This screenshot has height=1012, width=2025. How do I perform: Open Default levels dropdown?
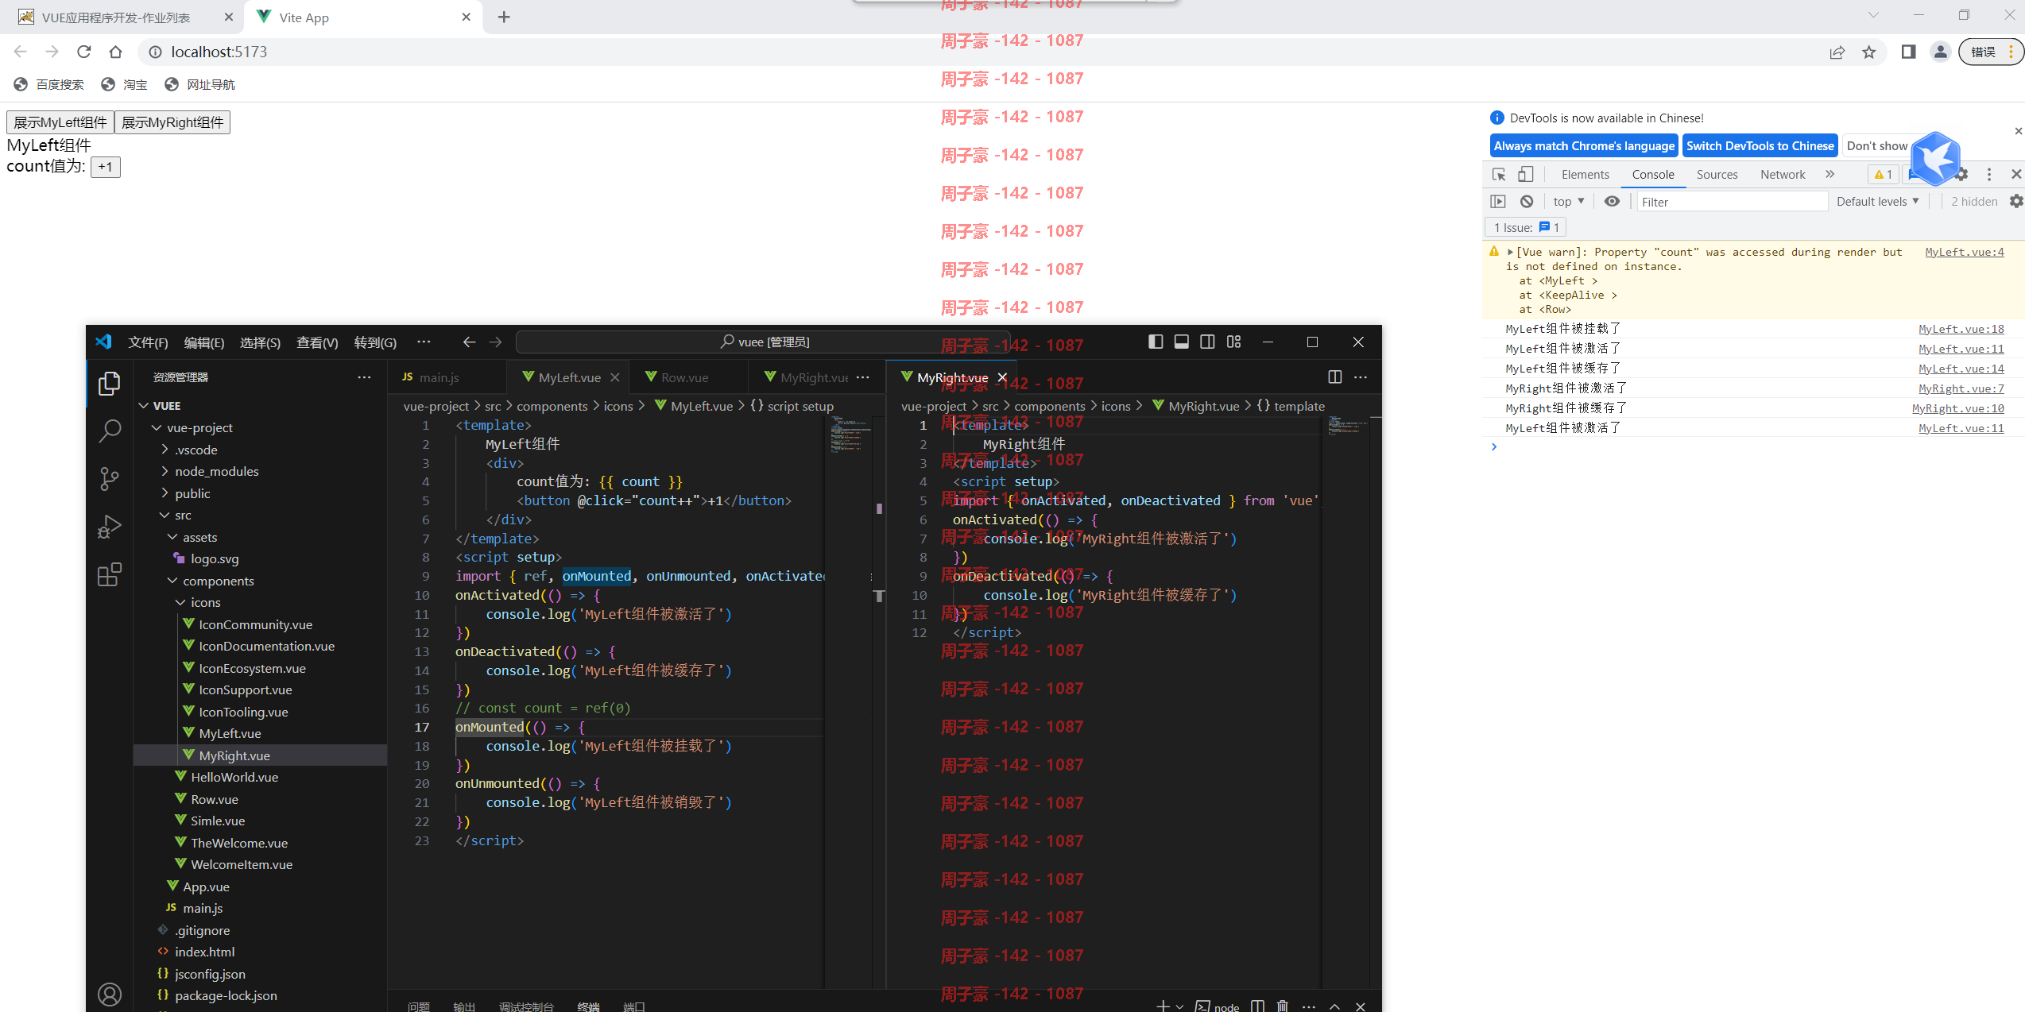(1877, 202)
